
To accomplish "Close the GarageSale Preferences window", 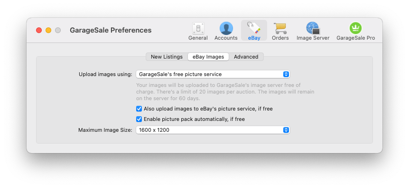I will [39, 30].
